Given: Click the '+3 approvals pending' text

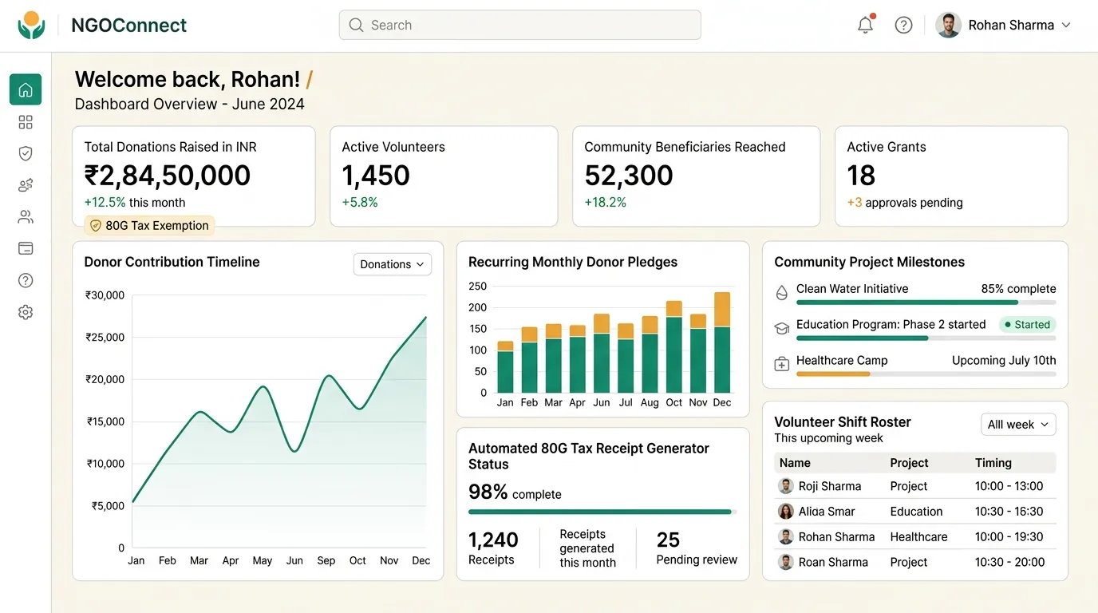Looking at the screenshot, I should pos(905,203).
